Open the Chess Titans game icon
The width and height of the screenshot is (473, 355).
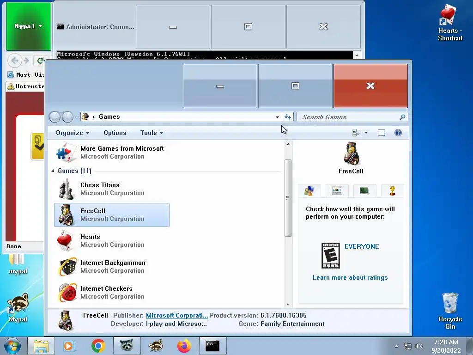(x=67, y=189)
